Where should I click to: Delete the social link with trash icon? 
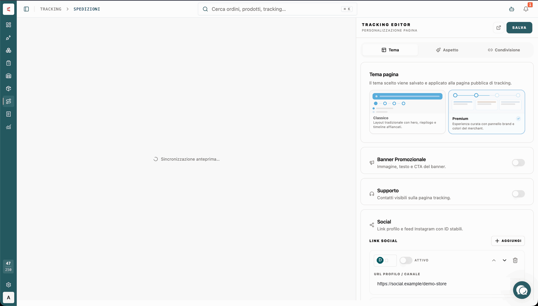(515, 260)
